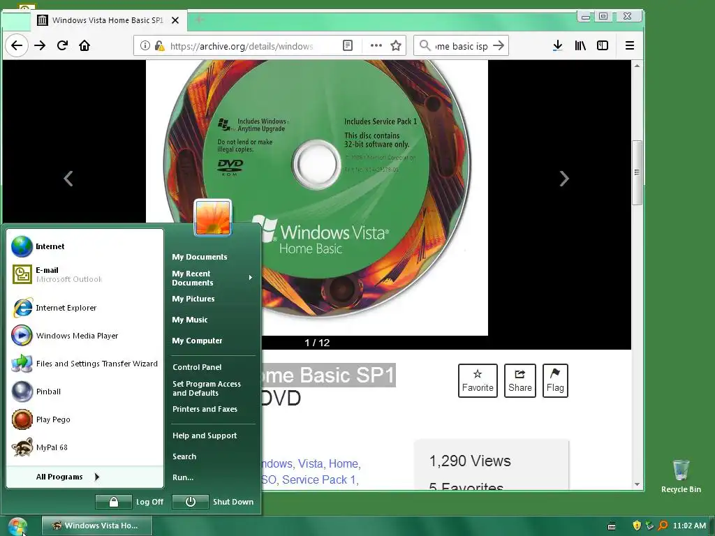Click the padlock warning icon in address bar

[159, 45]
